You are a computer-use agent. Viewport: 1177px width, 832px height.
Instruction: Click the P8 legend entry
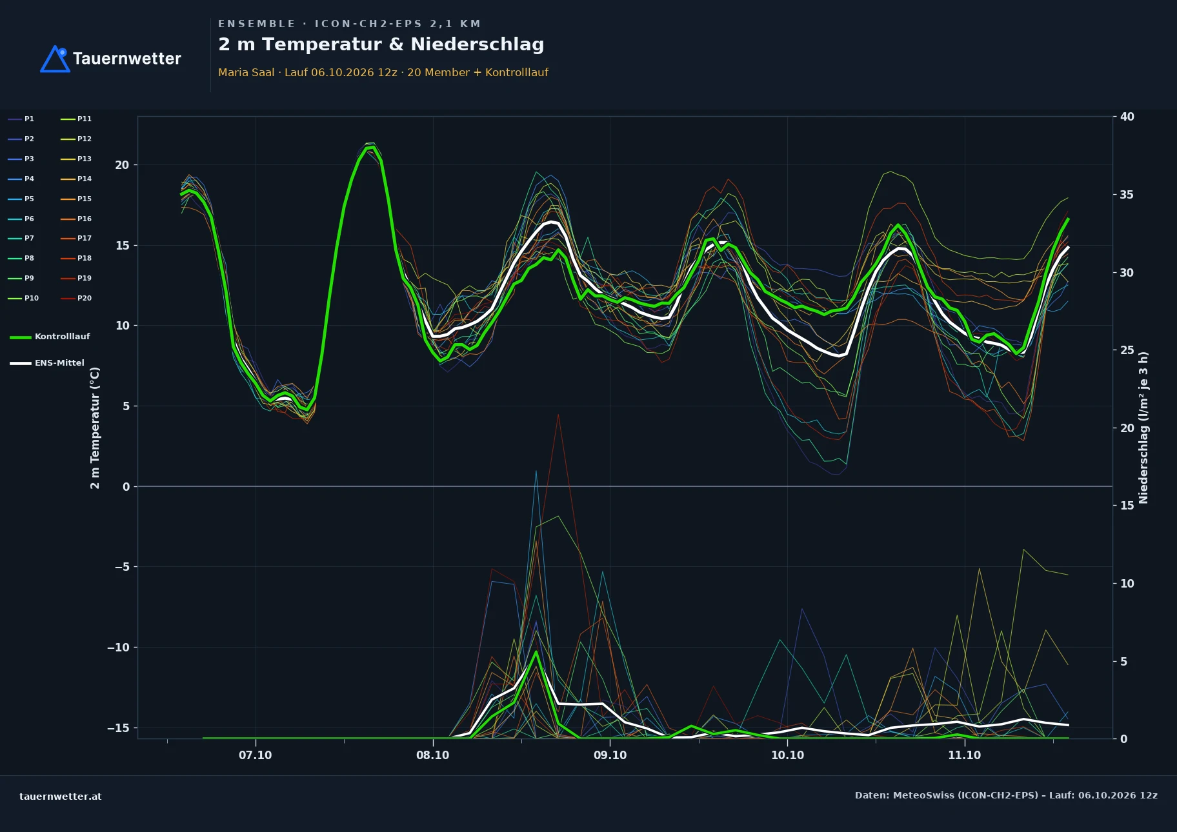pyautogui.click(x=21, y=258)
